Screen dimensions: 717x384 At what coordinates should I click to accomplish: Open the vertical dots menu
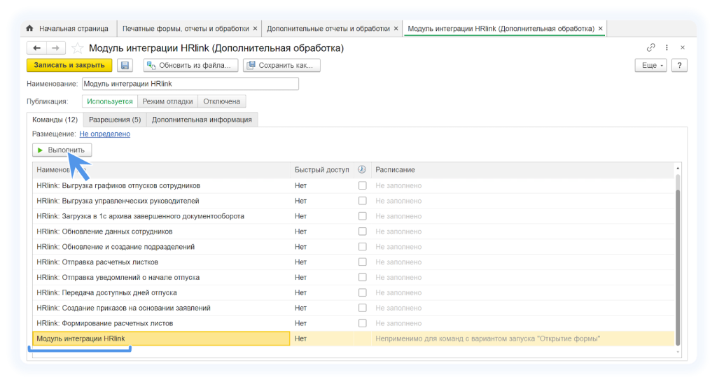[x=667, y=48]
